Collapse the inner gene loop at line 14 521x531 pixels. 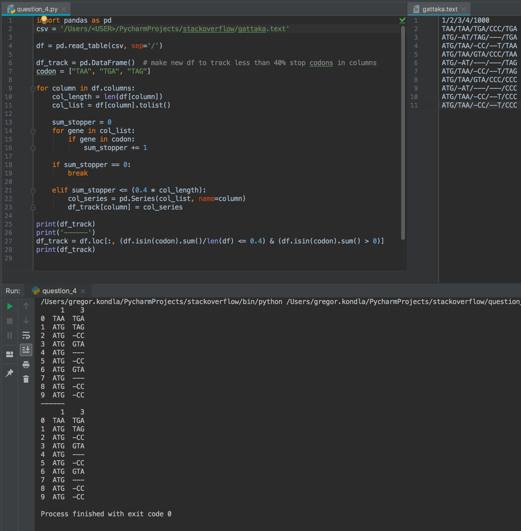pos(33,130)
